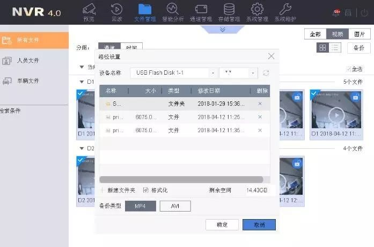Select AVI as backup type

[175, 206]
